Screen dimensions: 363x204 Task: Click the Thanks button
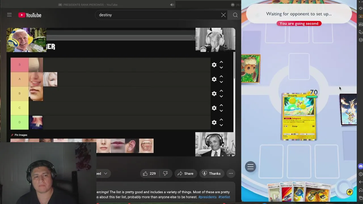(x=211, y=173)
